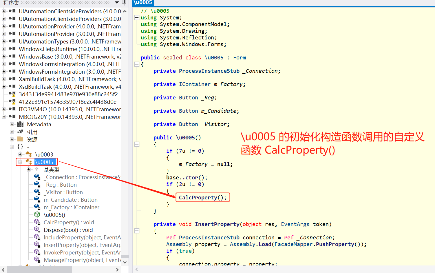Click the pin icon of the assemblies panel
Image resolution: width=435 pixels, height=273 pixels.
tap(124, 3)
